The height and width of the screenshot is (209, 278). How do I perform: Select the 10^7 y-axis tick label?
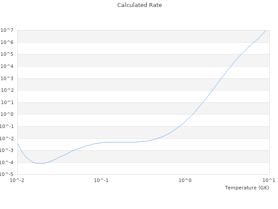pos(8,30)
